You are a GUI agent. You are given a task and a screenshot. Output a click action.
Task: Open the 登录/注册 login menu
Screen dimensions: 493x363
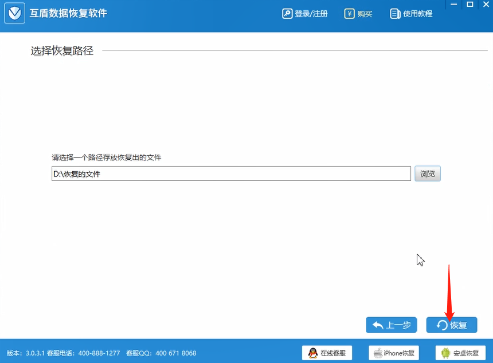pyautogui.click(x=307, y=13)
